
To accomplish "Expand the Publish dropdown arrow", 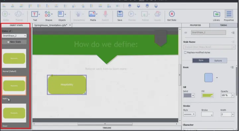I will 149,14.
